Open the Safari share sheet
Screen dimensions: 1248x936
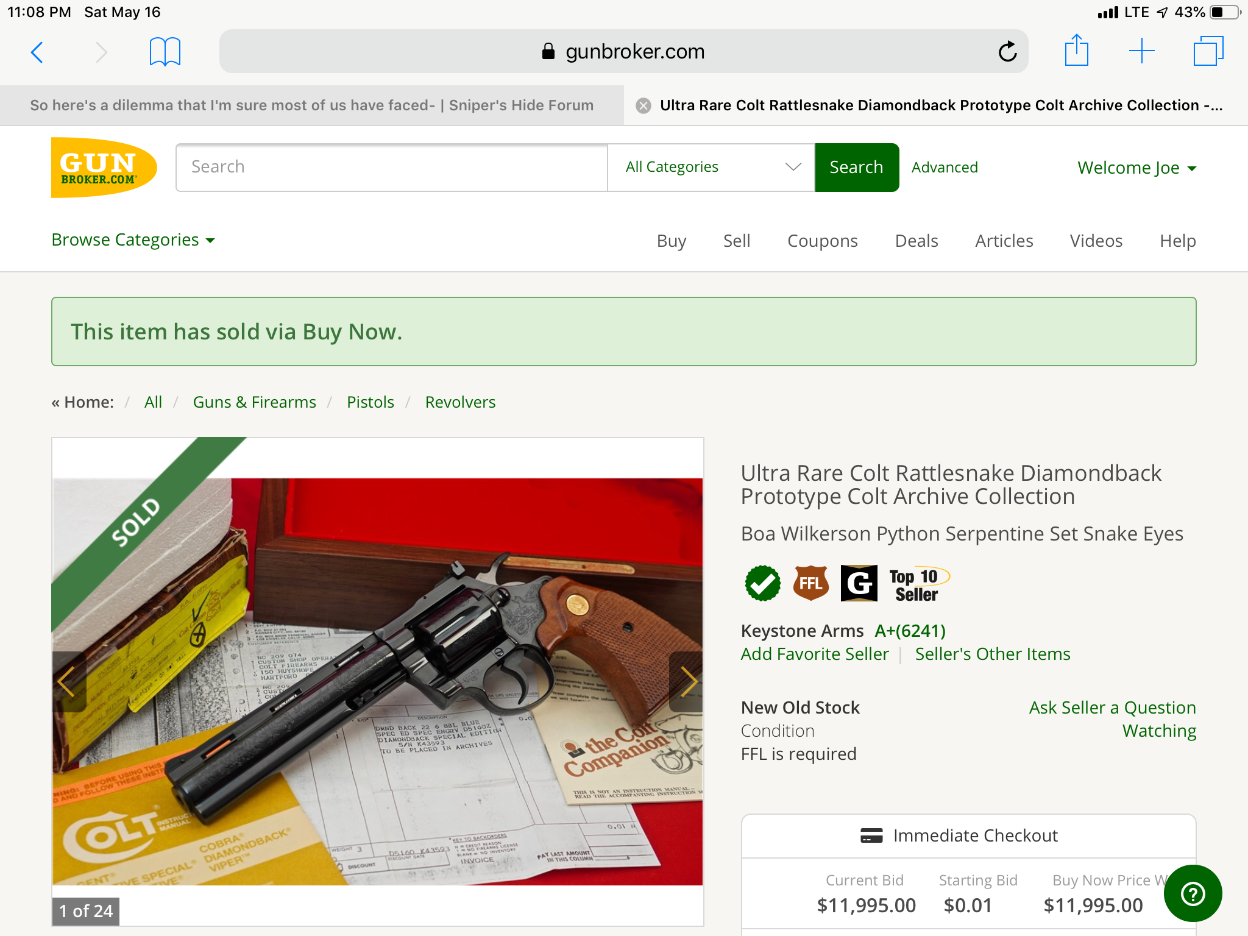point(1077,51)
